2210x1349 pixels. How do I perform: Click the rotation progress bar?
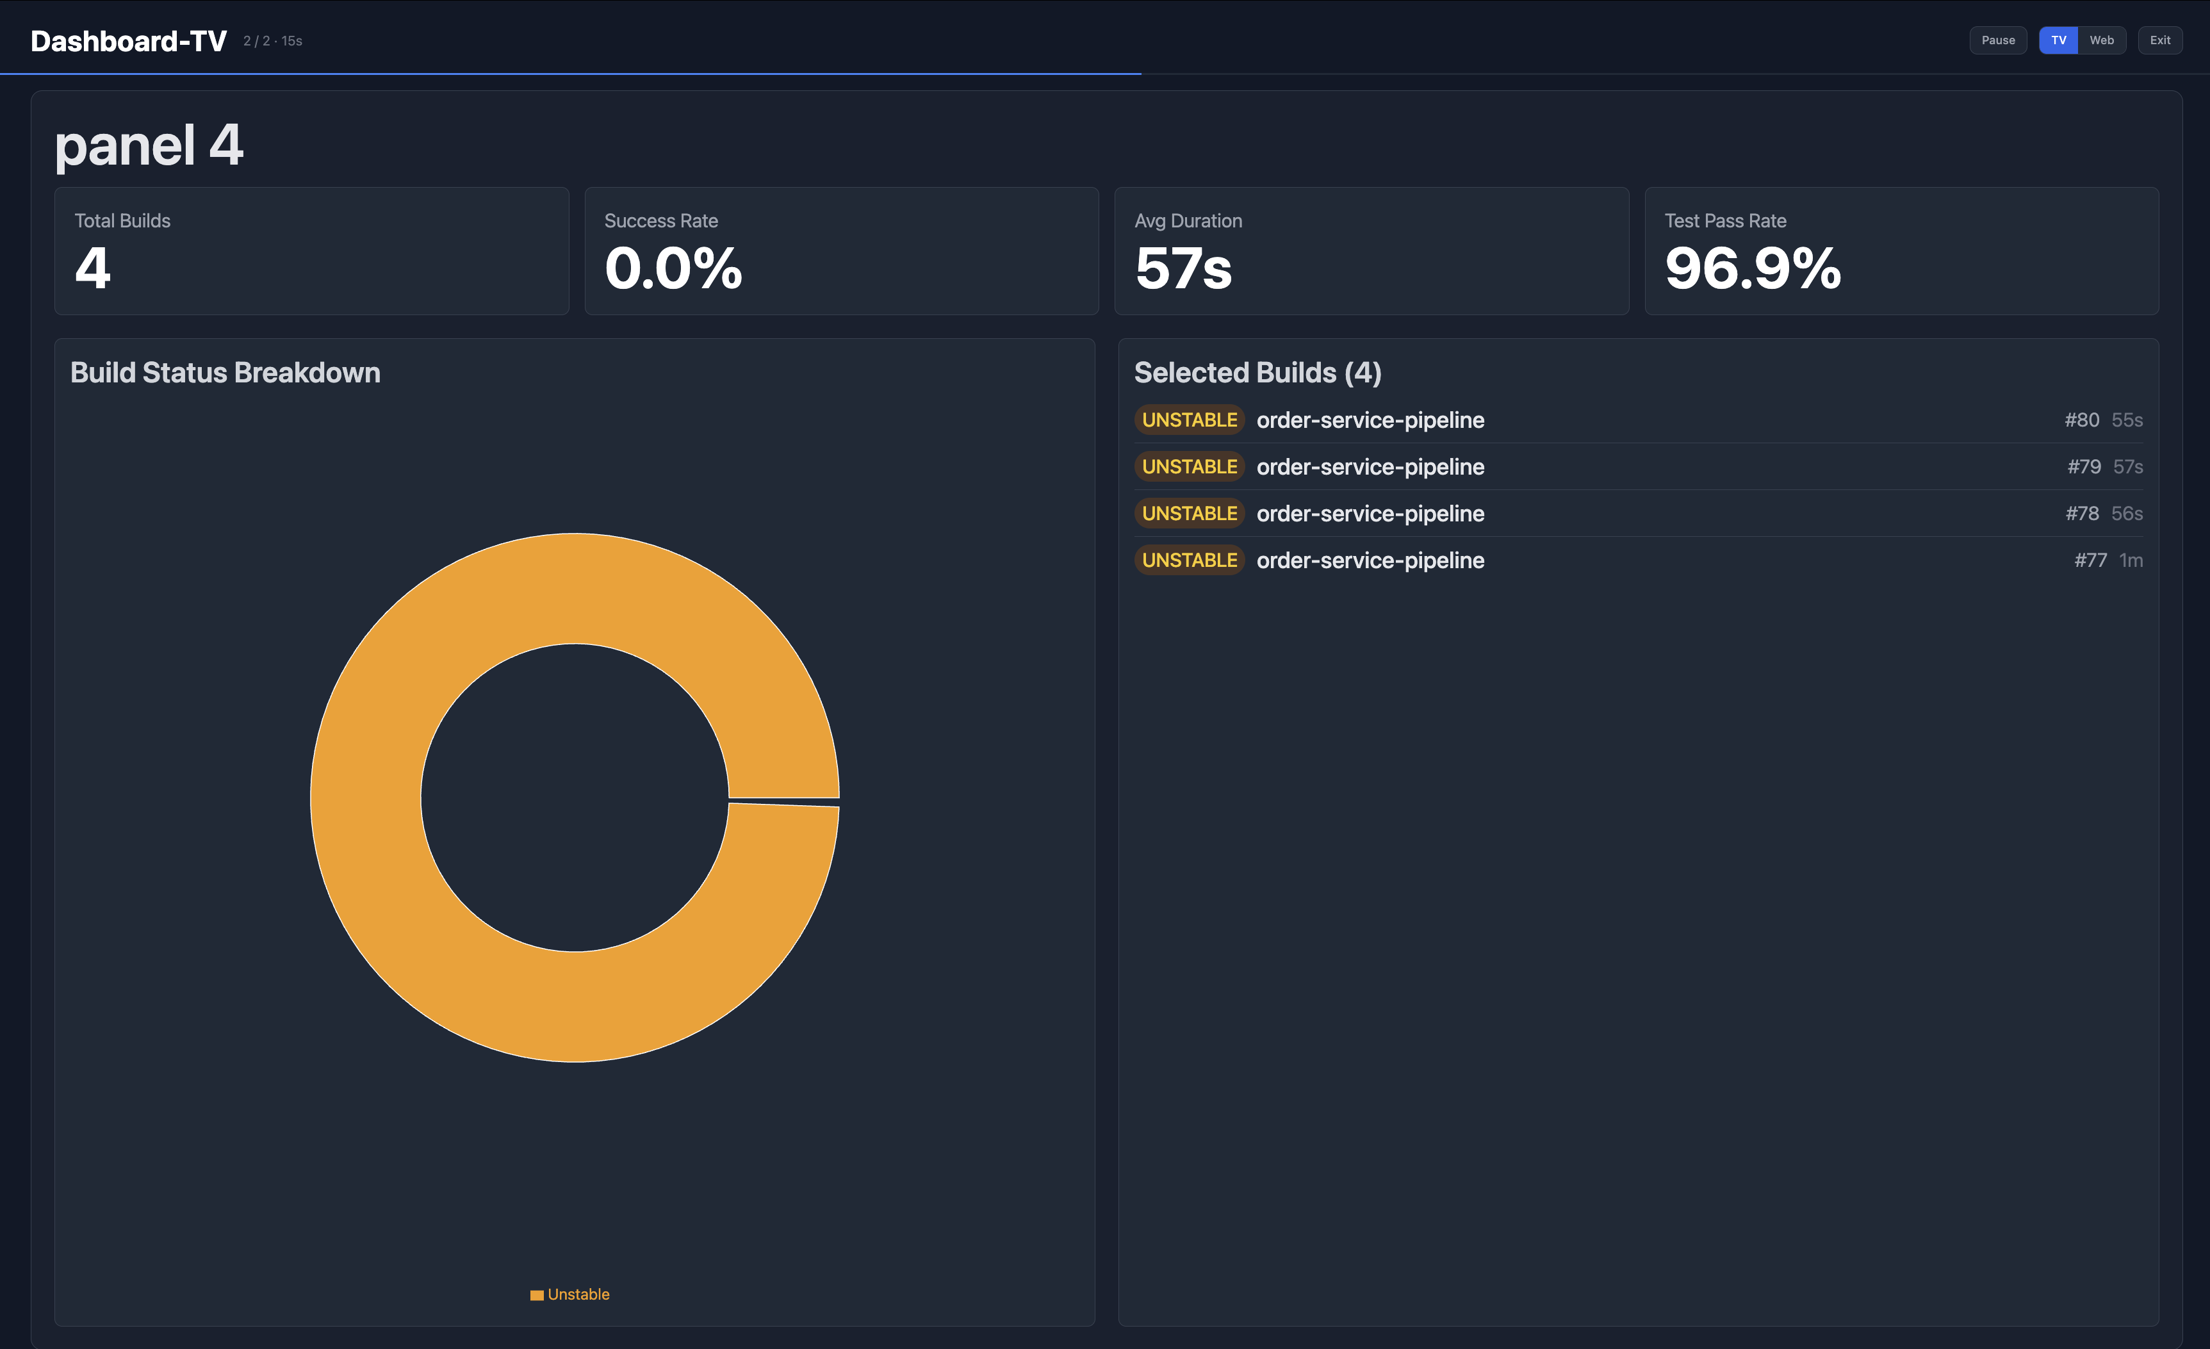tap(571, 74)
